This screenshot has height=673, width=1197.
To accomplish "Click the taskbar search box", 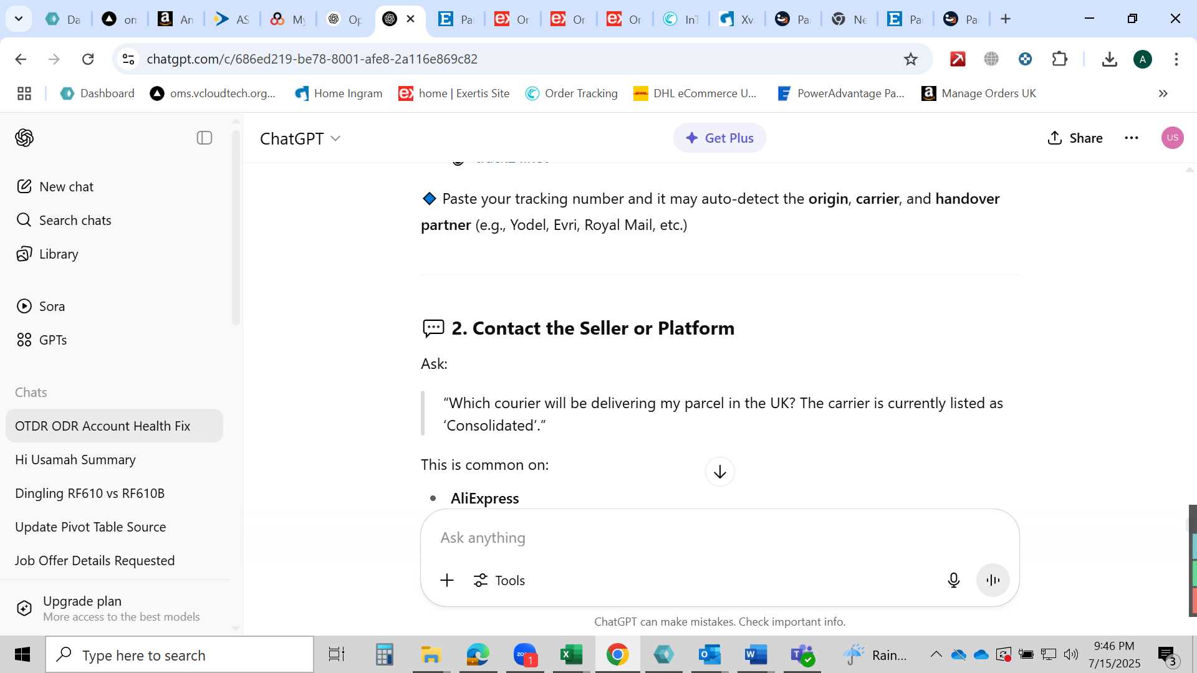I will (x=180, y=655).
